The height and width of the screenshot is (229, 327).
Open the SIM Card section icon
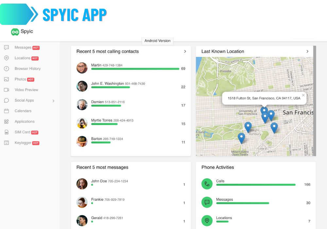click(x=6, y=132)
